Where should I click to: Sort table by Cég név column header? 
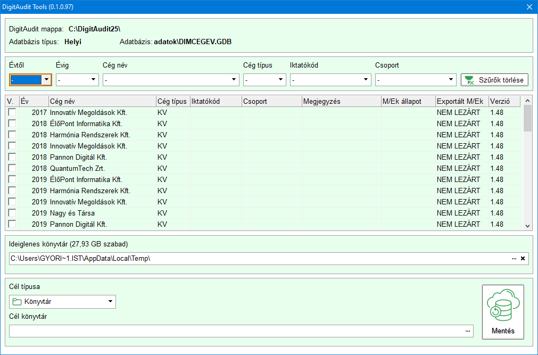click(x=102, y=101)
